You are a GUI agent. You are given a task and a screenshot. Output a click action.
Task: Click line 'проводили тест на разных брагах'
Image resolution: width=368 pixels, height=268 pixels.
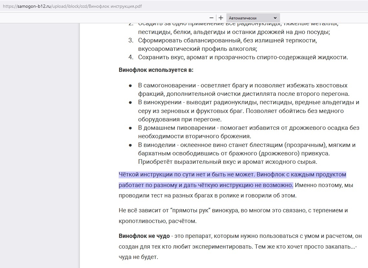pyautogui.click(x=208, y=195)
